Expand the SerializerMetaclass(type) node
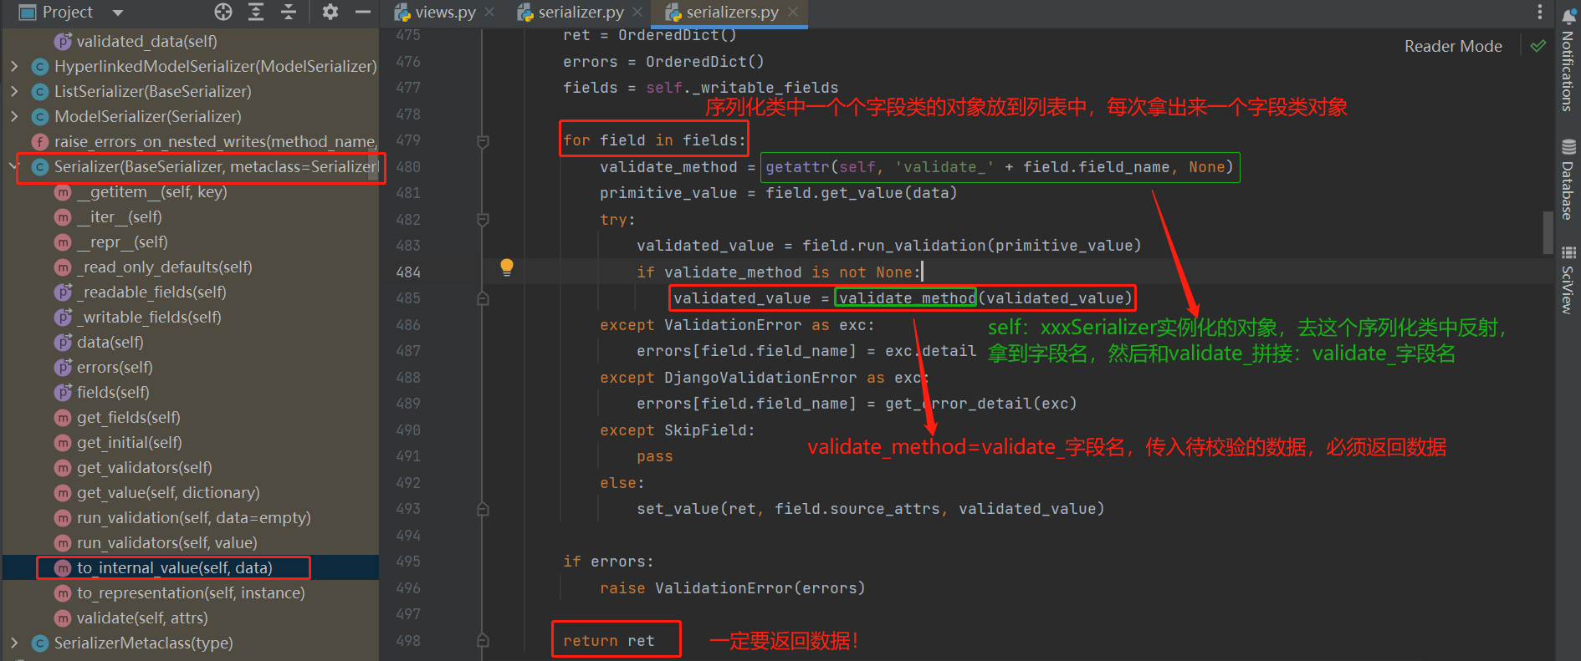This screenshot has height=661, width=1581. (x=14, y=643)
